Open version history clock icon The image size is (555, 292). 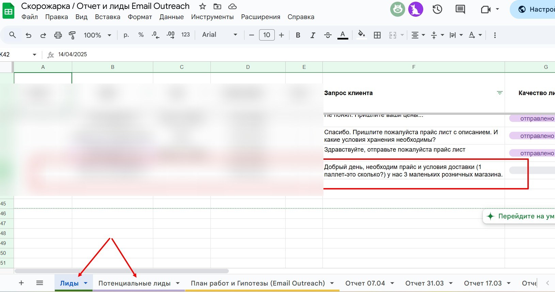[x=437, y=9]
